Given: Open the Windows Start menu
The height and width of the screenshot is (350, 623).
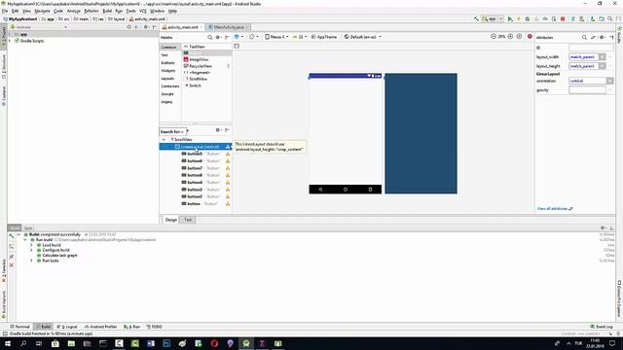Looking at the screenshot, I should point(8,343).
